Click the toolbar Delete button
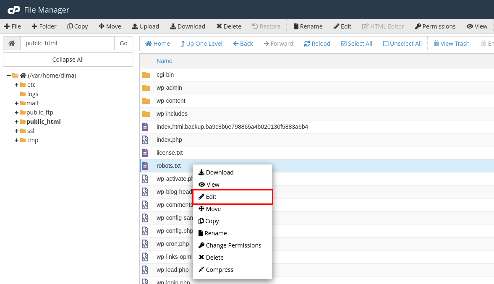 point(229,26)
